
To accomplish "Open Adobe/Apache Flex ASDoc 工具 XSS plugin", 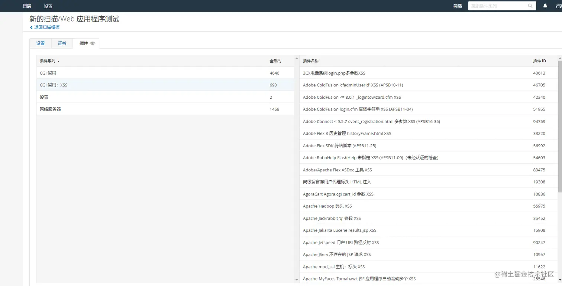I will (337, 170).
